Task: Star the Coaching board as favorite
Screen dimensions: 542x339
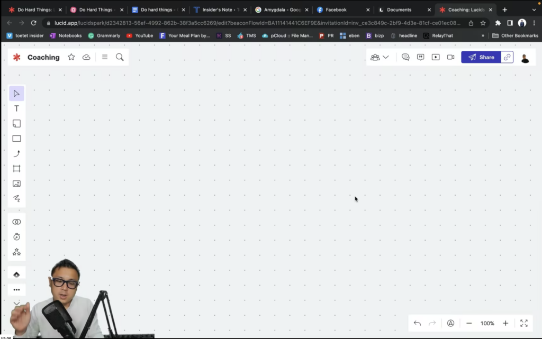Action: tap(71, 57)
